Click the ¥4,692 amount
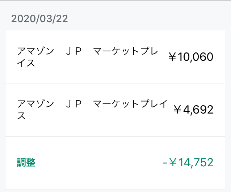231x192 pixels. click(193, 110)
